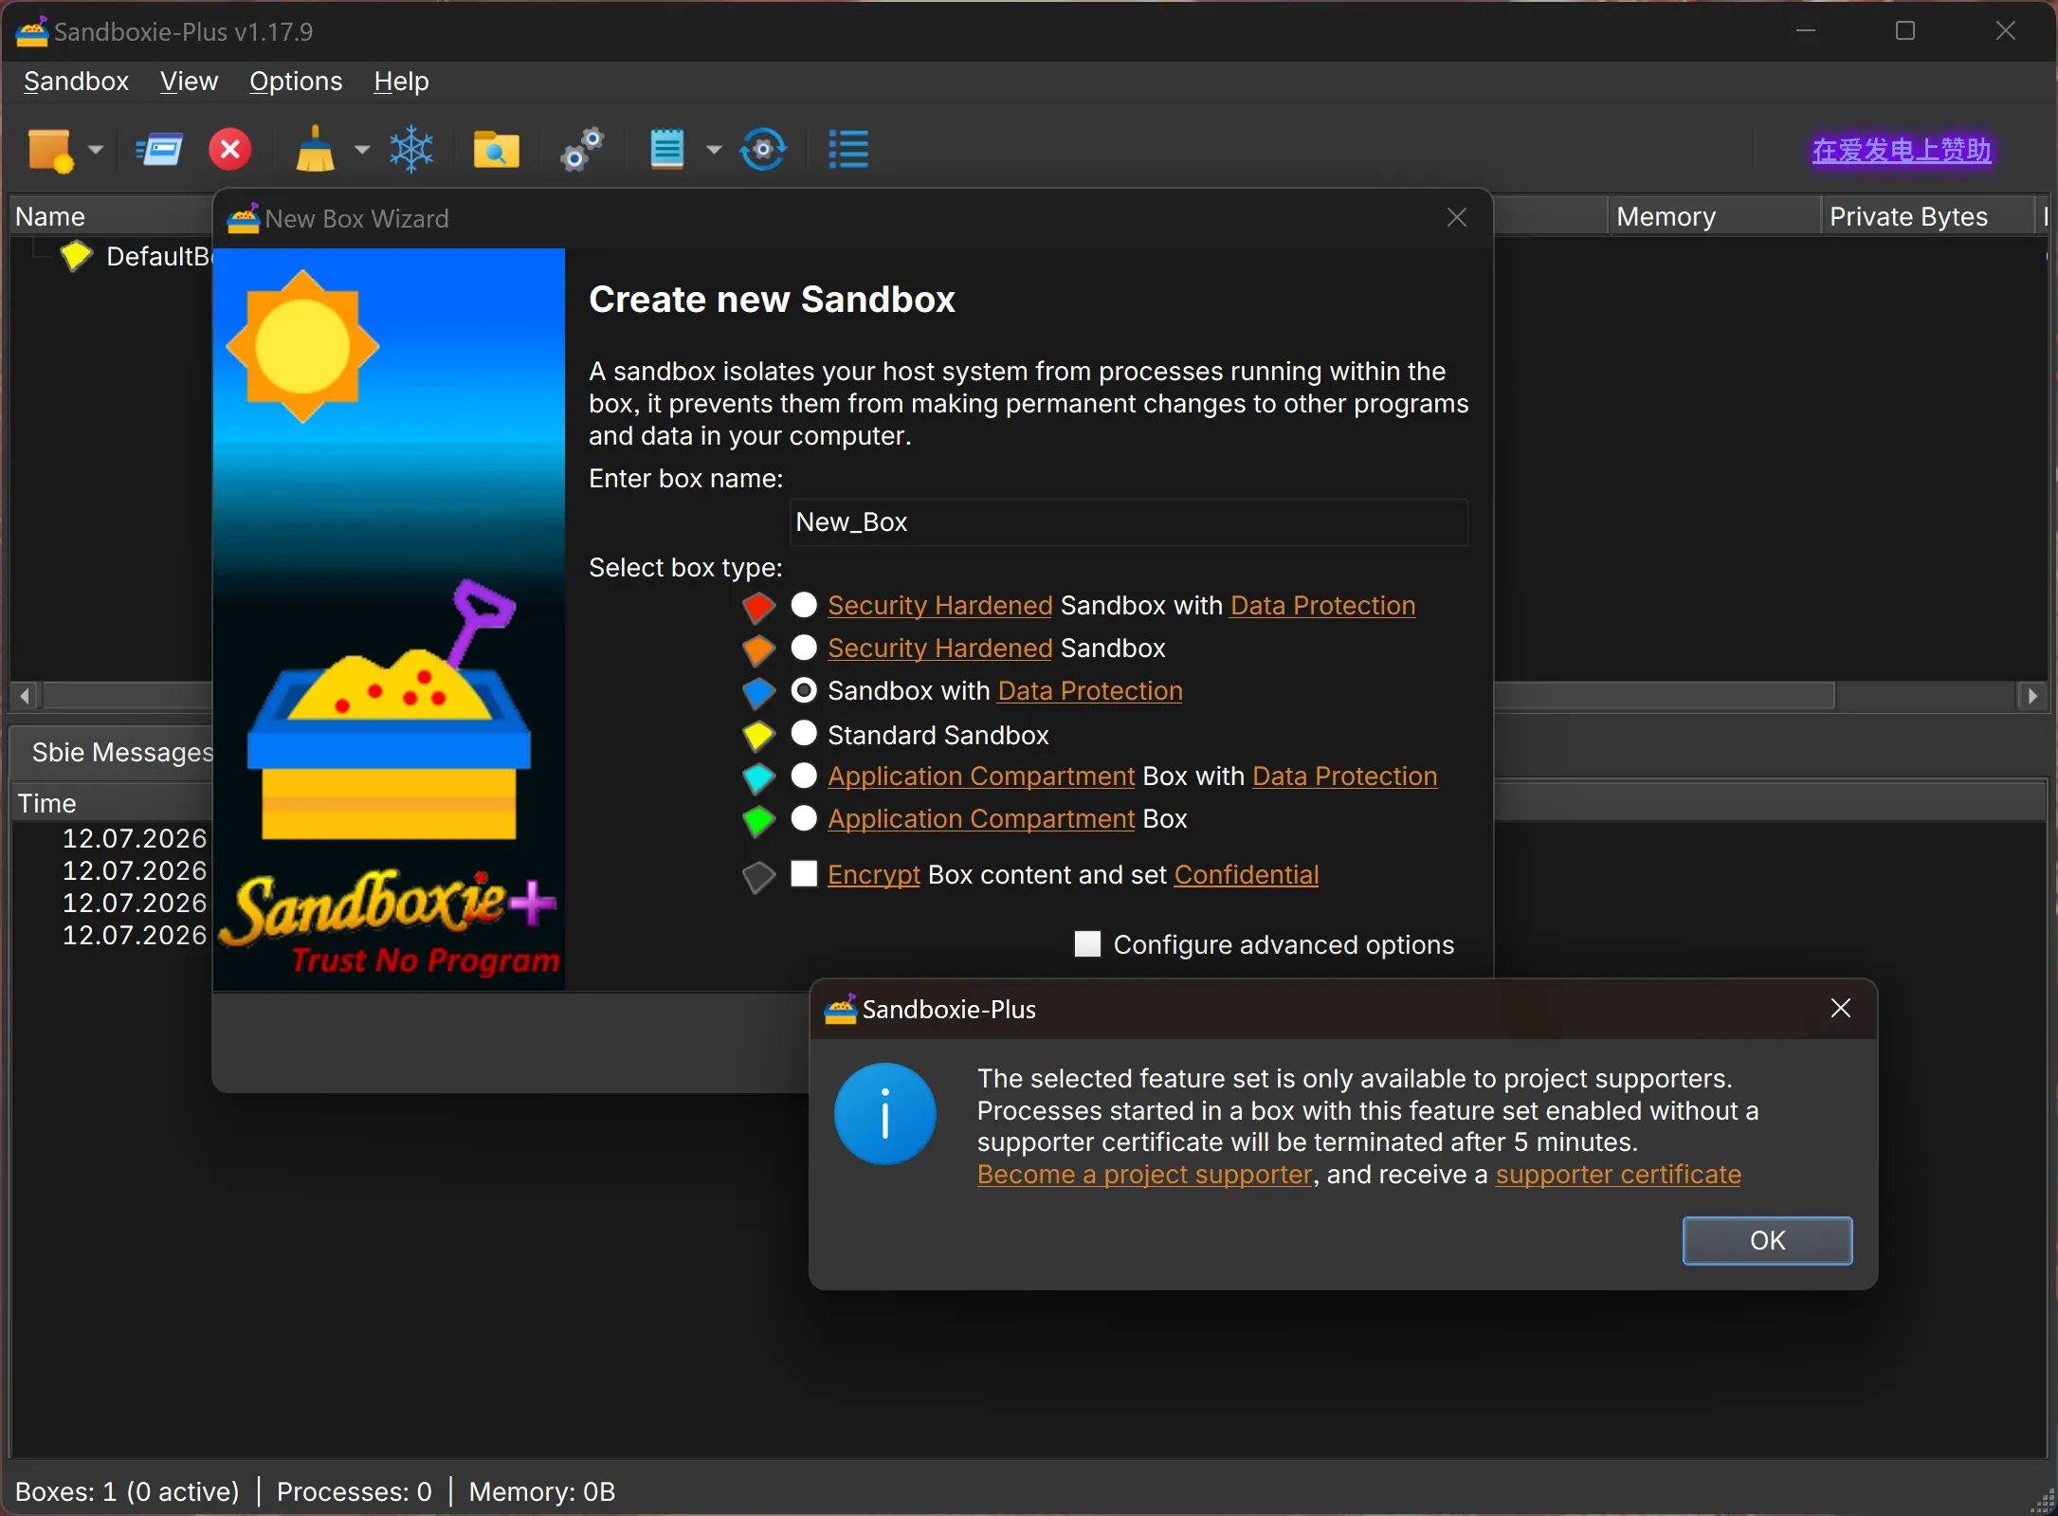This screenshot has height=1516, width=2058.
Task: Click the orange diamond box type icon
Action: click(x=758, y=649)
